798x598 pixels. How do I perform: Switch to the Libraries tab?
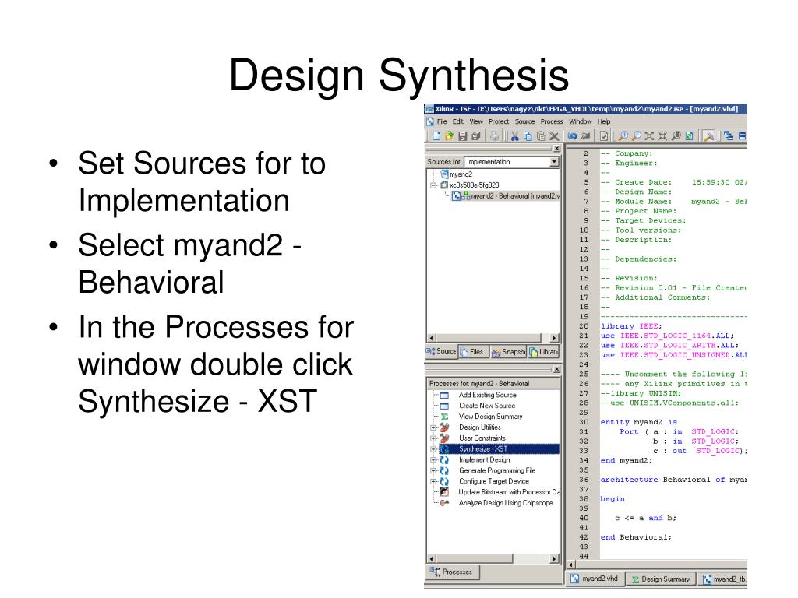543,351
